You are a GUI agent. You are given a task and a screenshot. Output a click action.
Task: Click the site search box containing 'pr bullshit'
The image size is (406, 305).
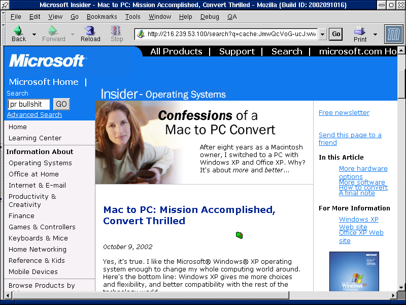point(28,104)
